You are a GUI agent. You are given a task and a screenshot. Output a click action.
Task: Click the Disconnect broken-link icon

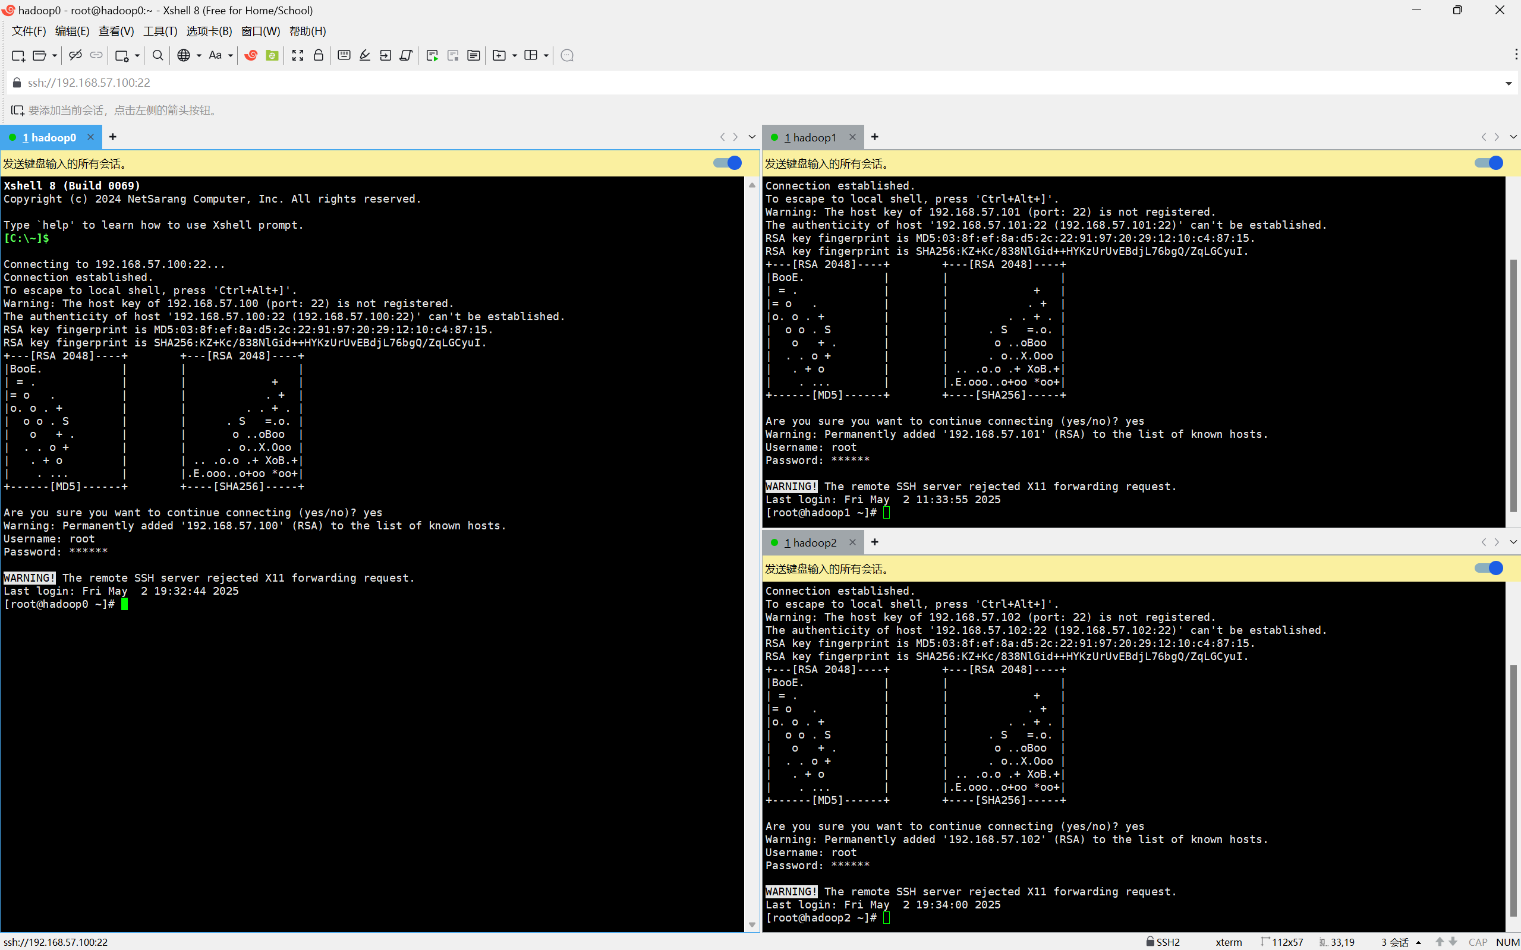click(x=75, y=55)
